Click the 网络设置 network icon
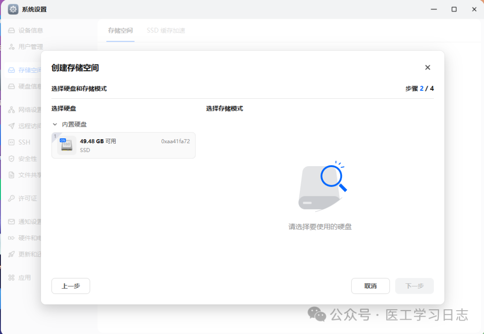Viewport: 484px width, 334px height. tap(11, 110)
